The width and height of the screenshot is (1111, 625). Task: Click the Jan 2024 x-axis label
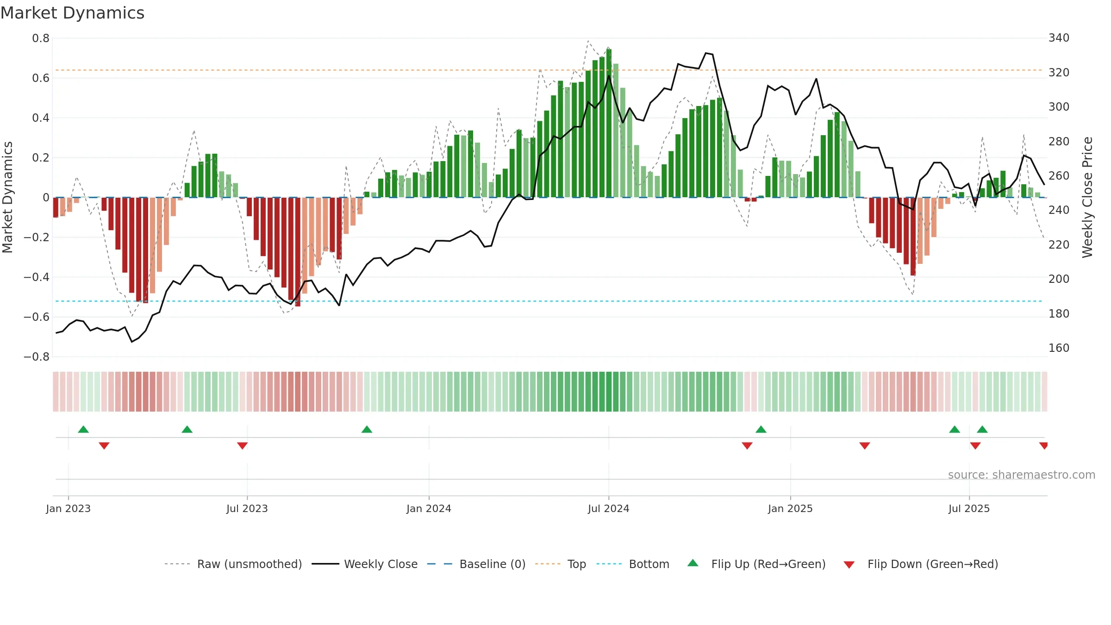(x=429, y=508)
